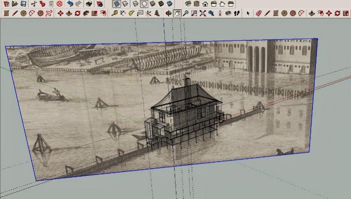Screen dimensions: 351x199
Task: Select the Follow Me tool beside Offset's Scale
Action: point(86,13)
